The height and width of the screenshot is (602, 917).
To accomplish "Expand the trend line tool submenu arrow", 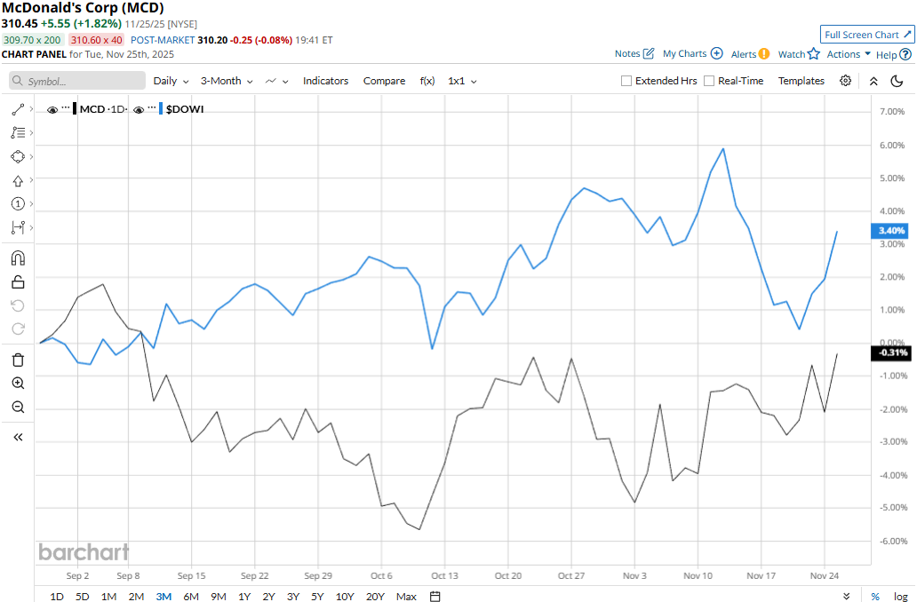I will point(31,108).
